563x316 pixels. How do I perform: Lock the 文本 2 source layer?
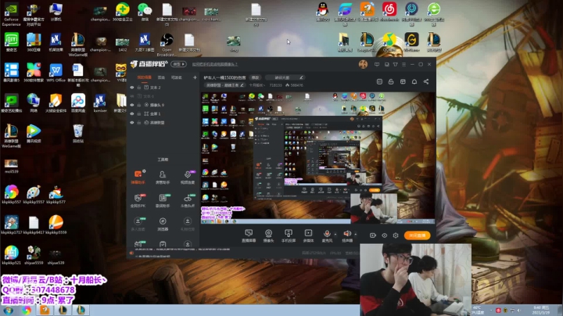[x=139, y=88]
